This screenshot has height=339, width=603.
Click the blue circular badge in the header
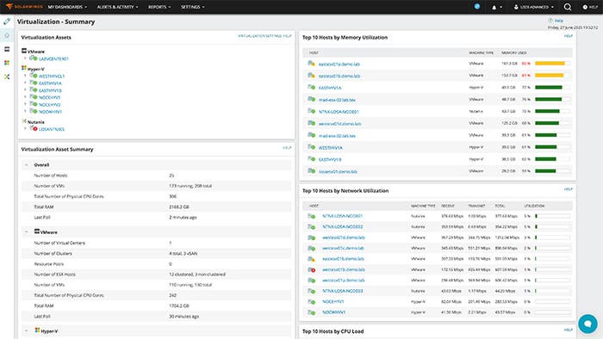click(477, 6)
